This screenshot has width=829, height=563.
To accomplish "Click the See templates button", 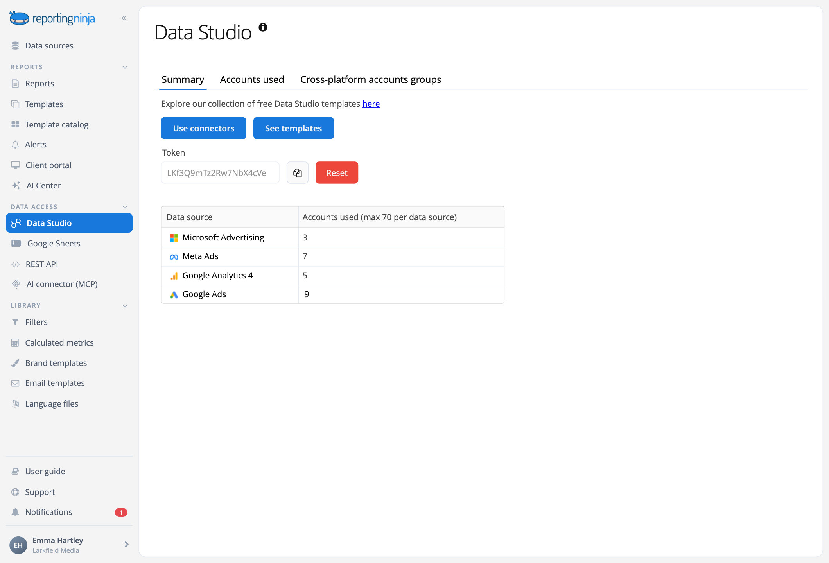I will [x=294, y=128].
